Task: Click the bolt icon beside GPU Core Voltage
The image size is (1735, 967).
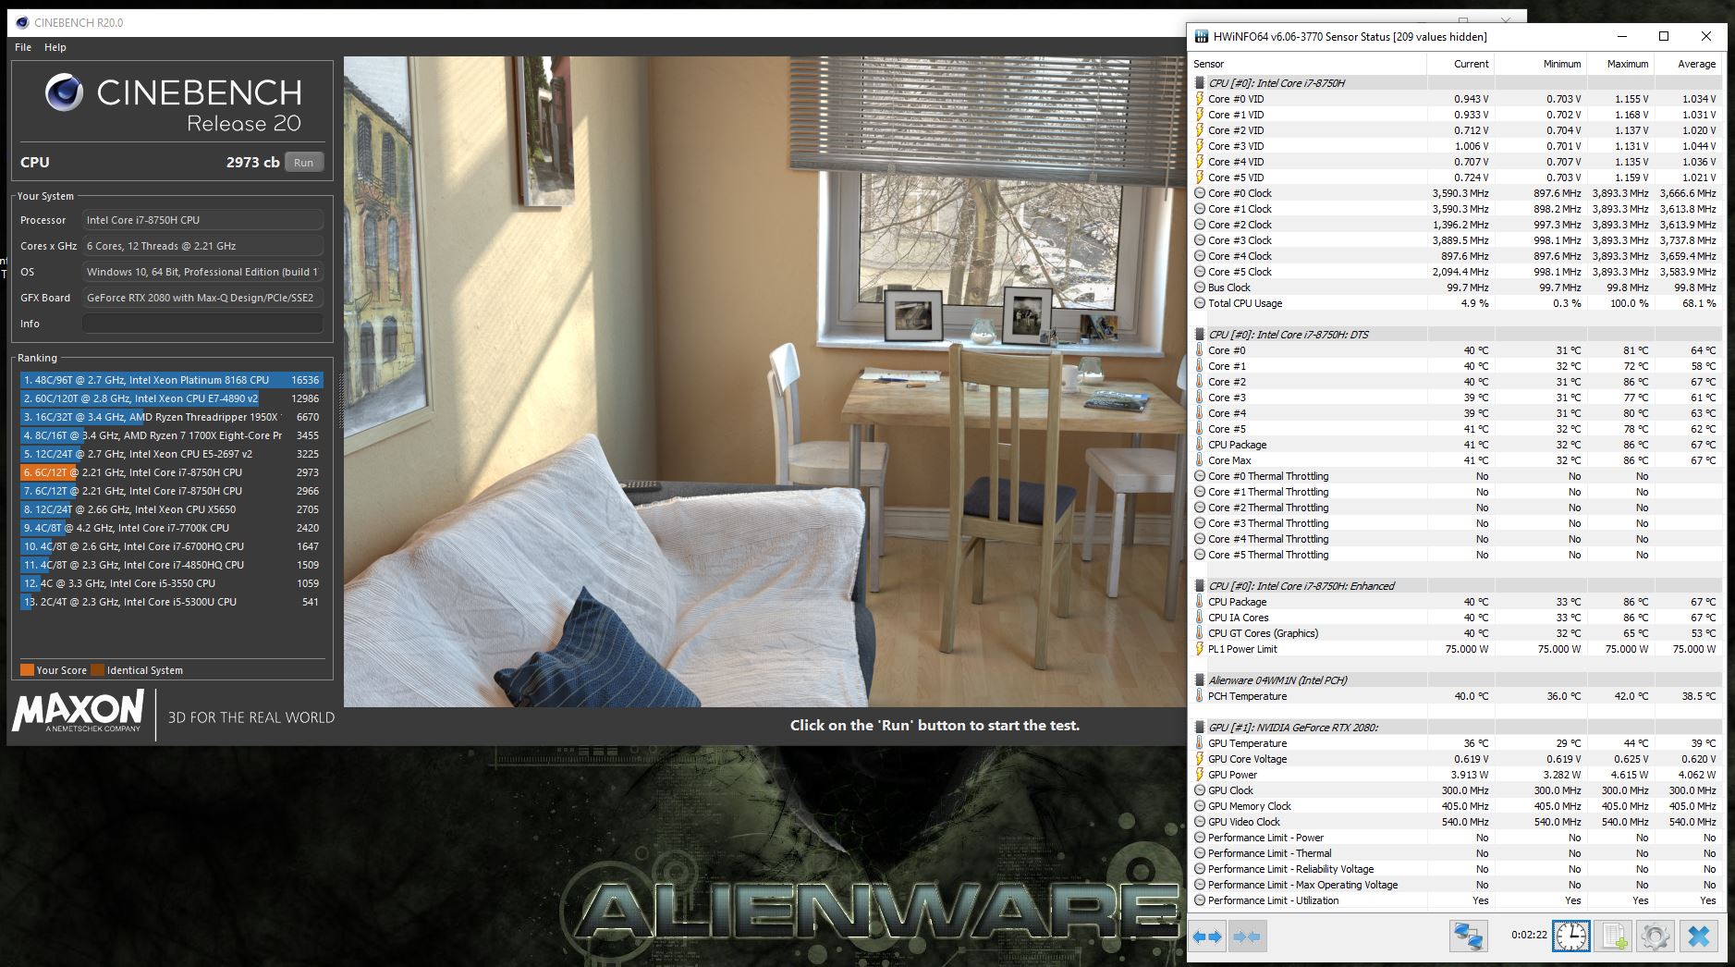Action: click(x=1200, y=759)
